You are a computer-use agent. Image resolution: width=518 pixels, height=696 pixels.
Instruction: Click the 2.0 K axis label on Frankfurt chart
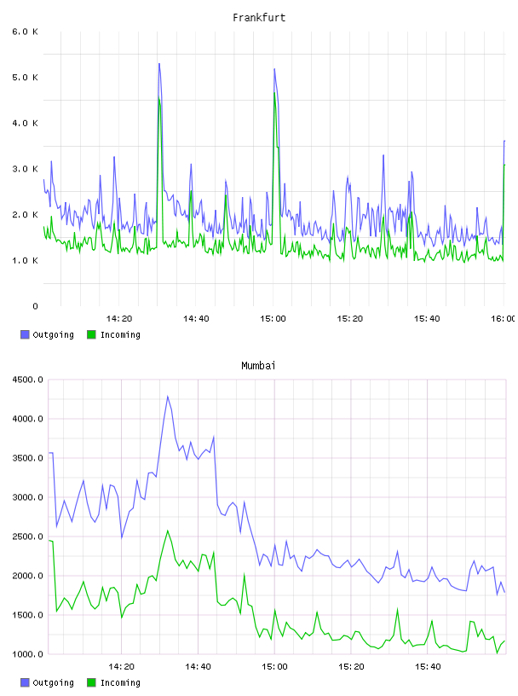[x=26, y=214]
